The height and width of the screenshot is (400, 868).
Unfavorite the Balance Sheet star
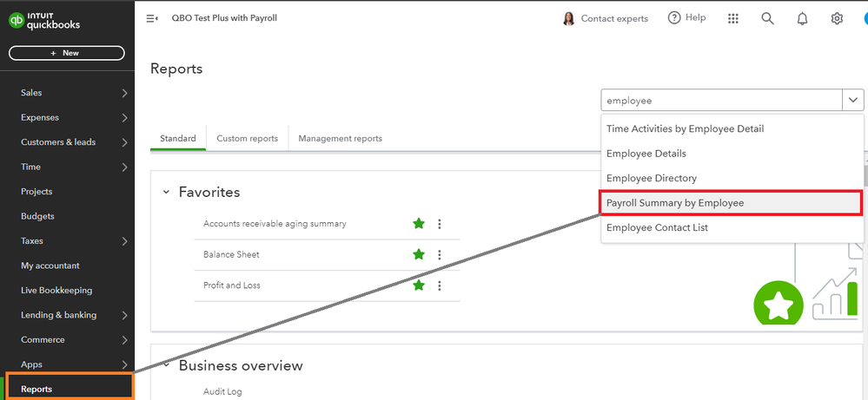pyautogui.click(x=419, y=255)
